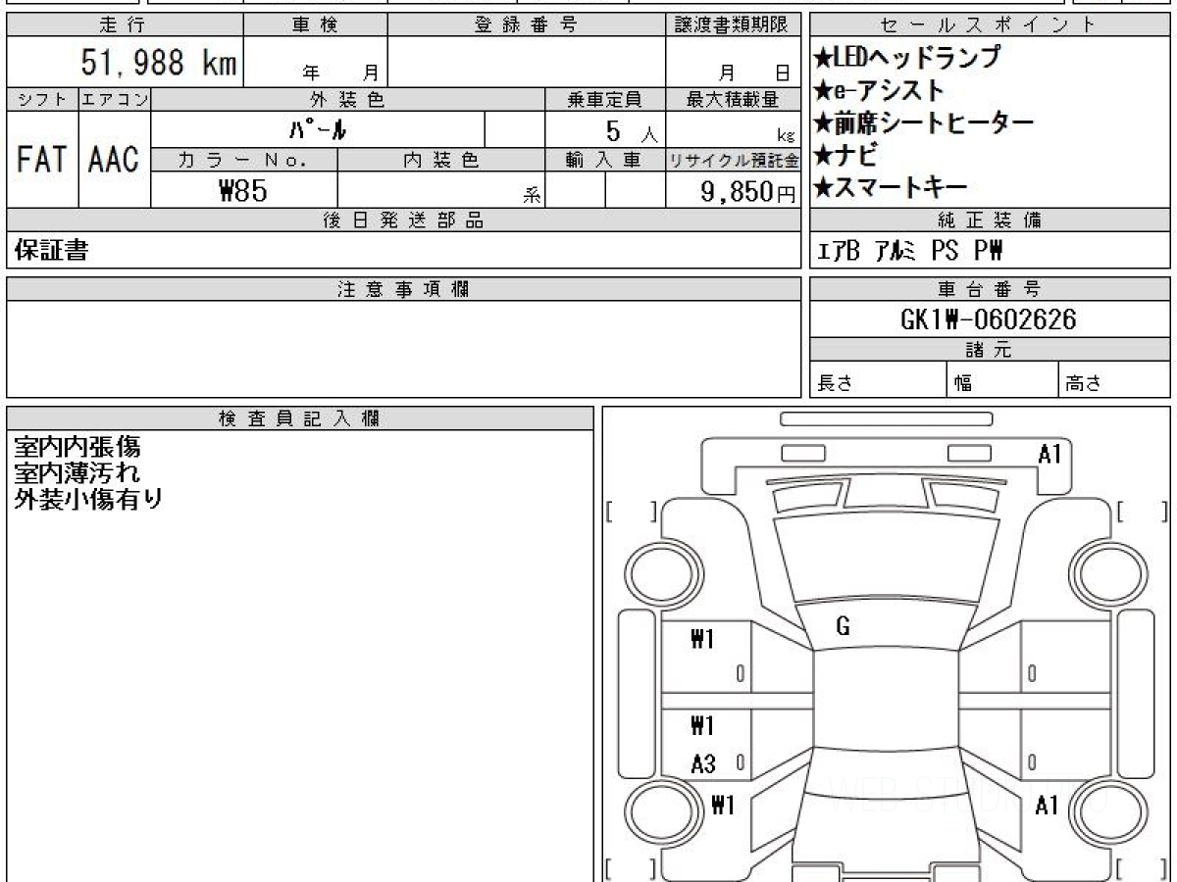This screenshot has height=882, width=1177.
Task: Click the G mark on the windshield
Action: [843, 627]
